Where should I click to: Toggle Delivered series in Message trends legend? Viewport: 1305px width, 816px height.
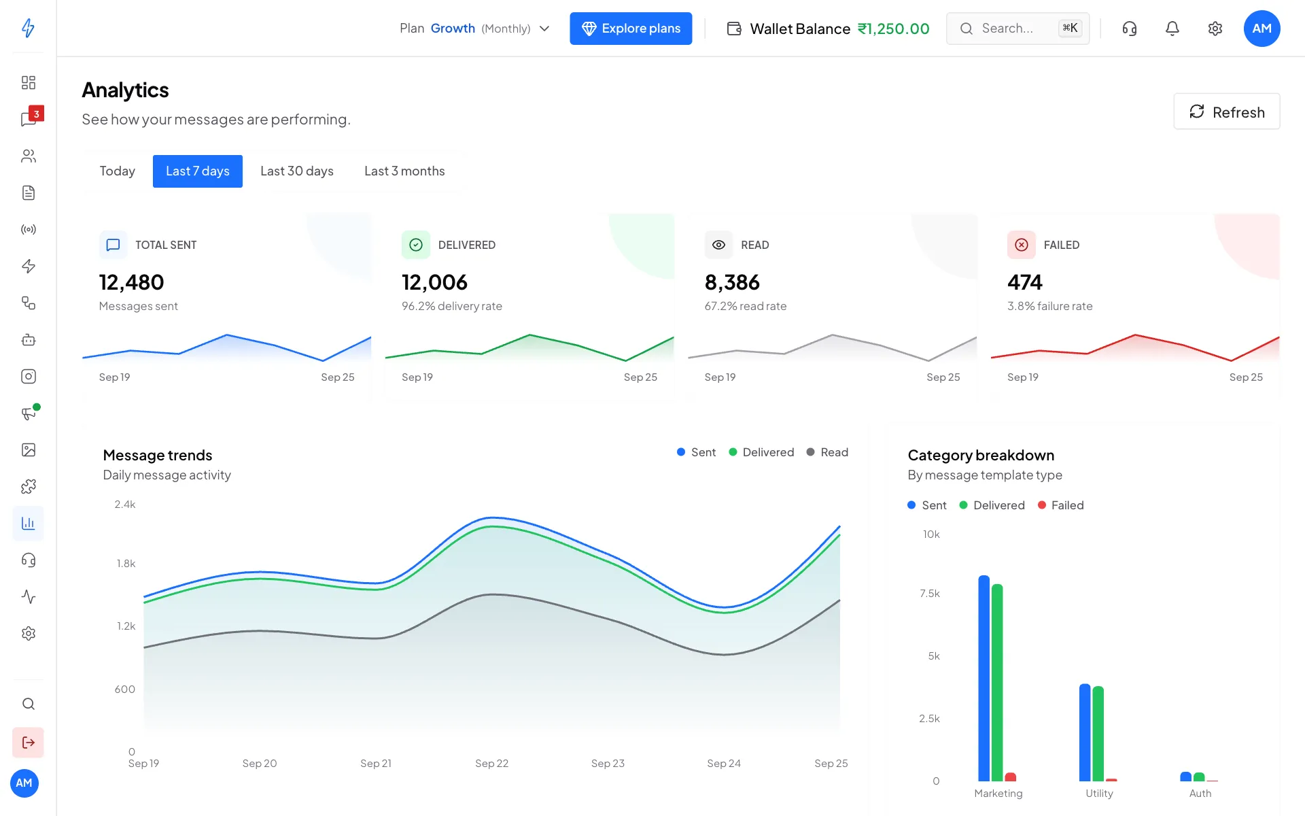coord(761,452)
